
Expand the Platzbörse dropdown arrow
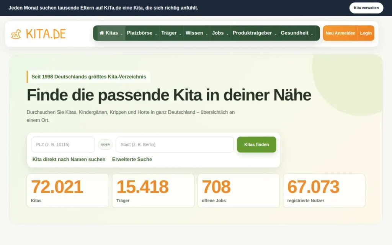tap(156, 34)
